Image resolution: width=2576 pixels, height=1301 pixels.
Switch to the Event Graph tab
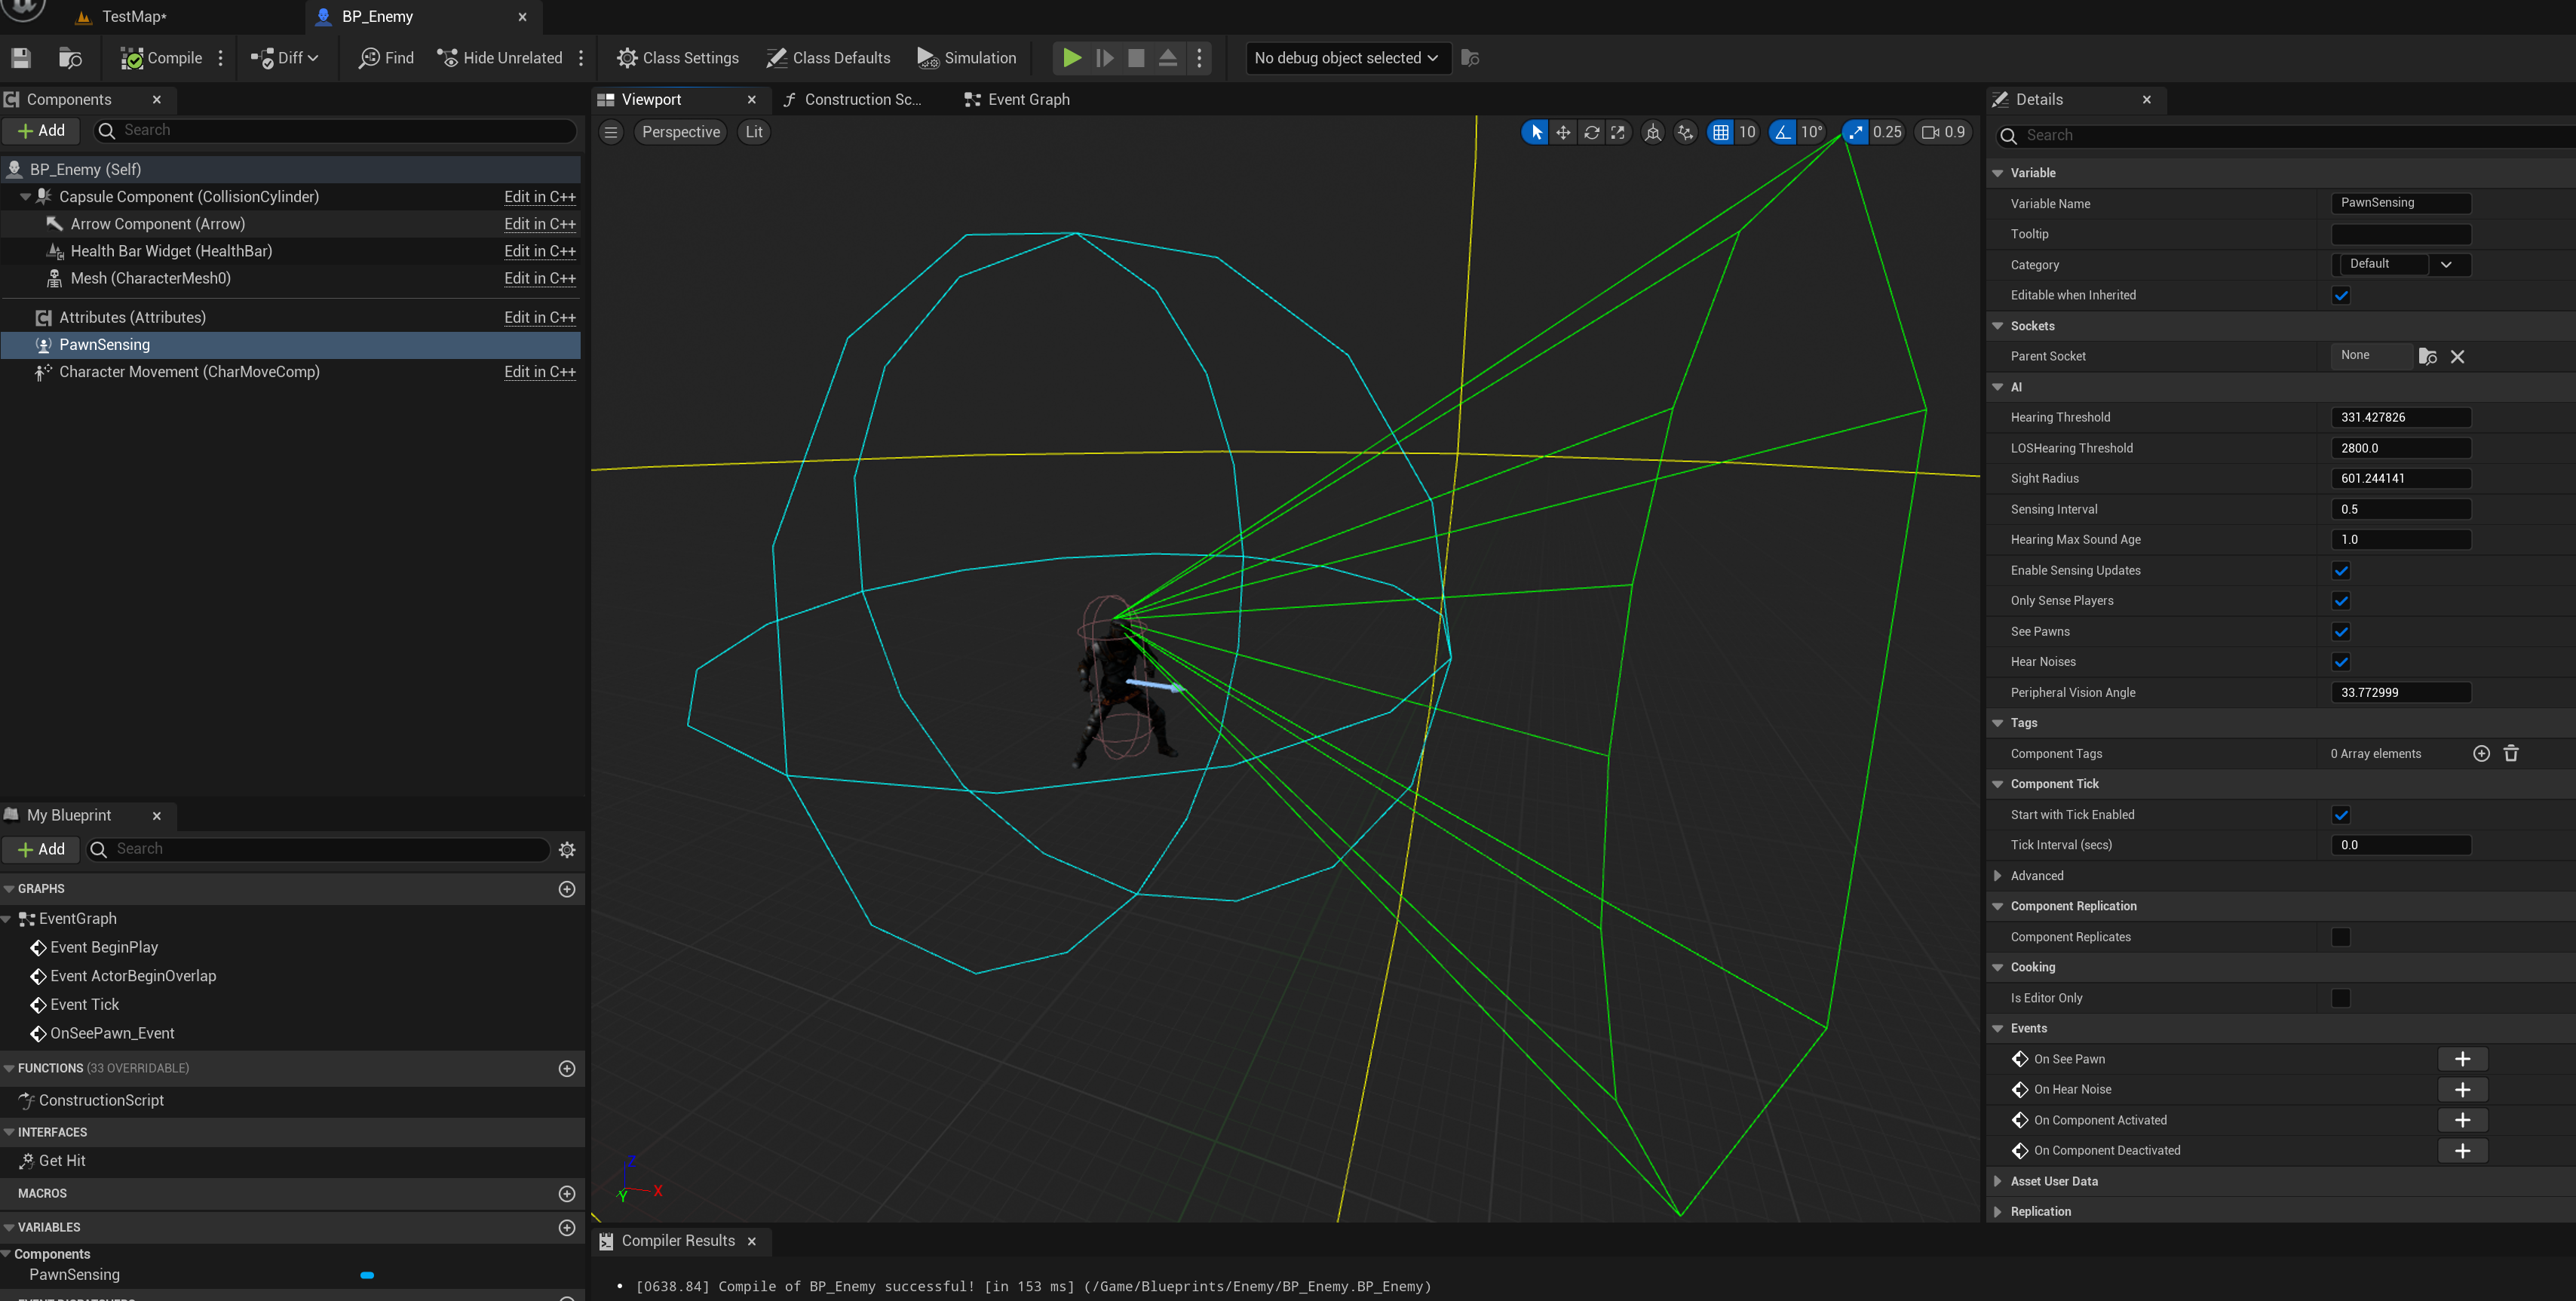tap(1017, 100)
